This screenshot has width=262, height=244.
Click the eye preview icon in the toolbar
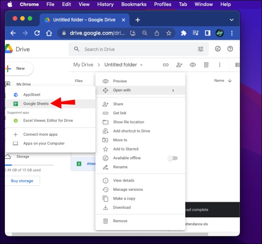click(x=193, y=65)
